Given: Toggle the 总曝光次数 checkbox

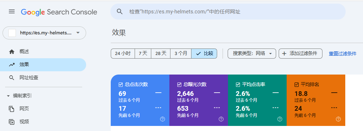Looking at the screenshot, I should pos(179,85).
